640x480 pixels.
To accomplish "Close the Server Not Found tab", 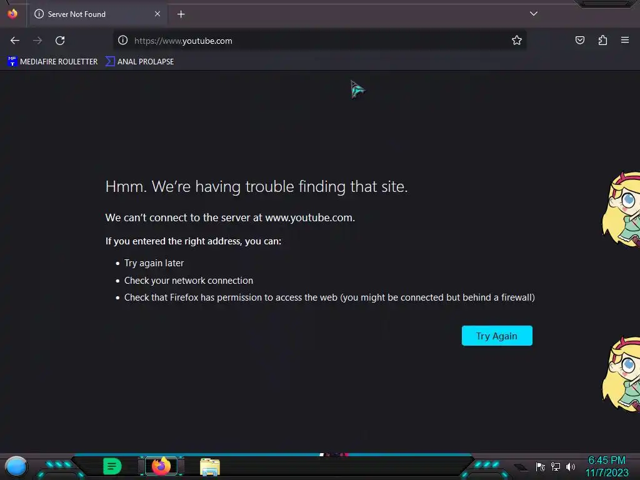I will point(157,14).
